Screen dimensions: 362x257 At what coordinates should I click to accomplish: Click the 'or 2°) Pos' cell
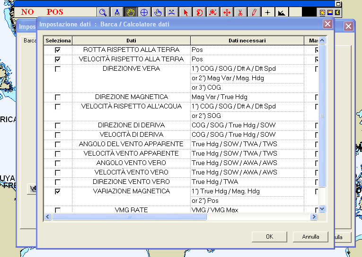click(x=247, y=201)
